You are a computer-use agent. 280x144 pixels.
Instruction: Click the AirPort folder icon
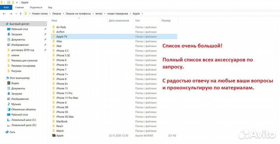[x=54, y=32]
